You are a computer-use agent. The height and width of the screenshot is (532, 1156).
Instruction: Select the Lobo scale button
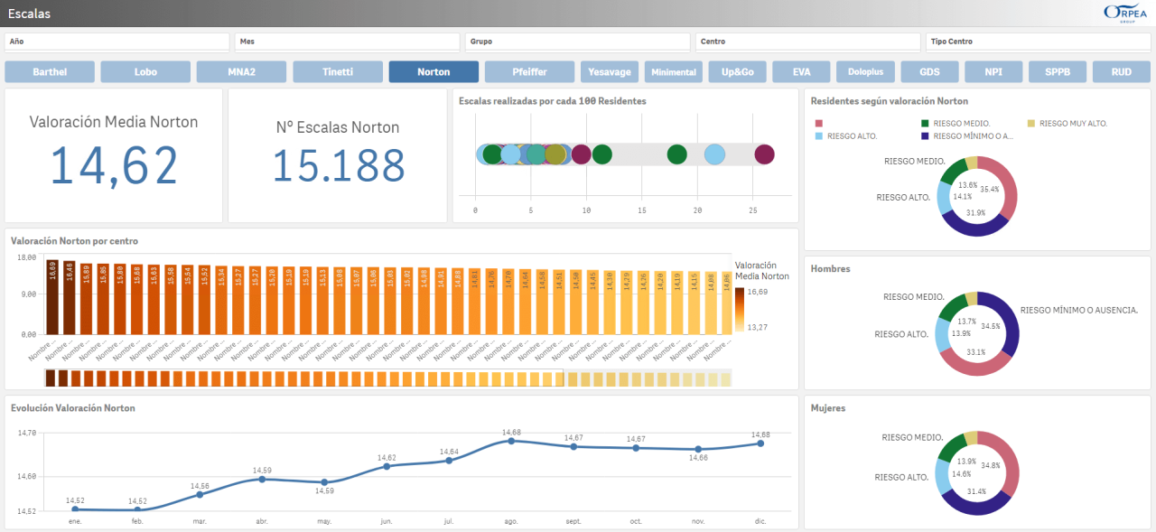[144, 71]
